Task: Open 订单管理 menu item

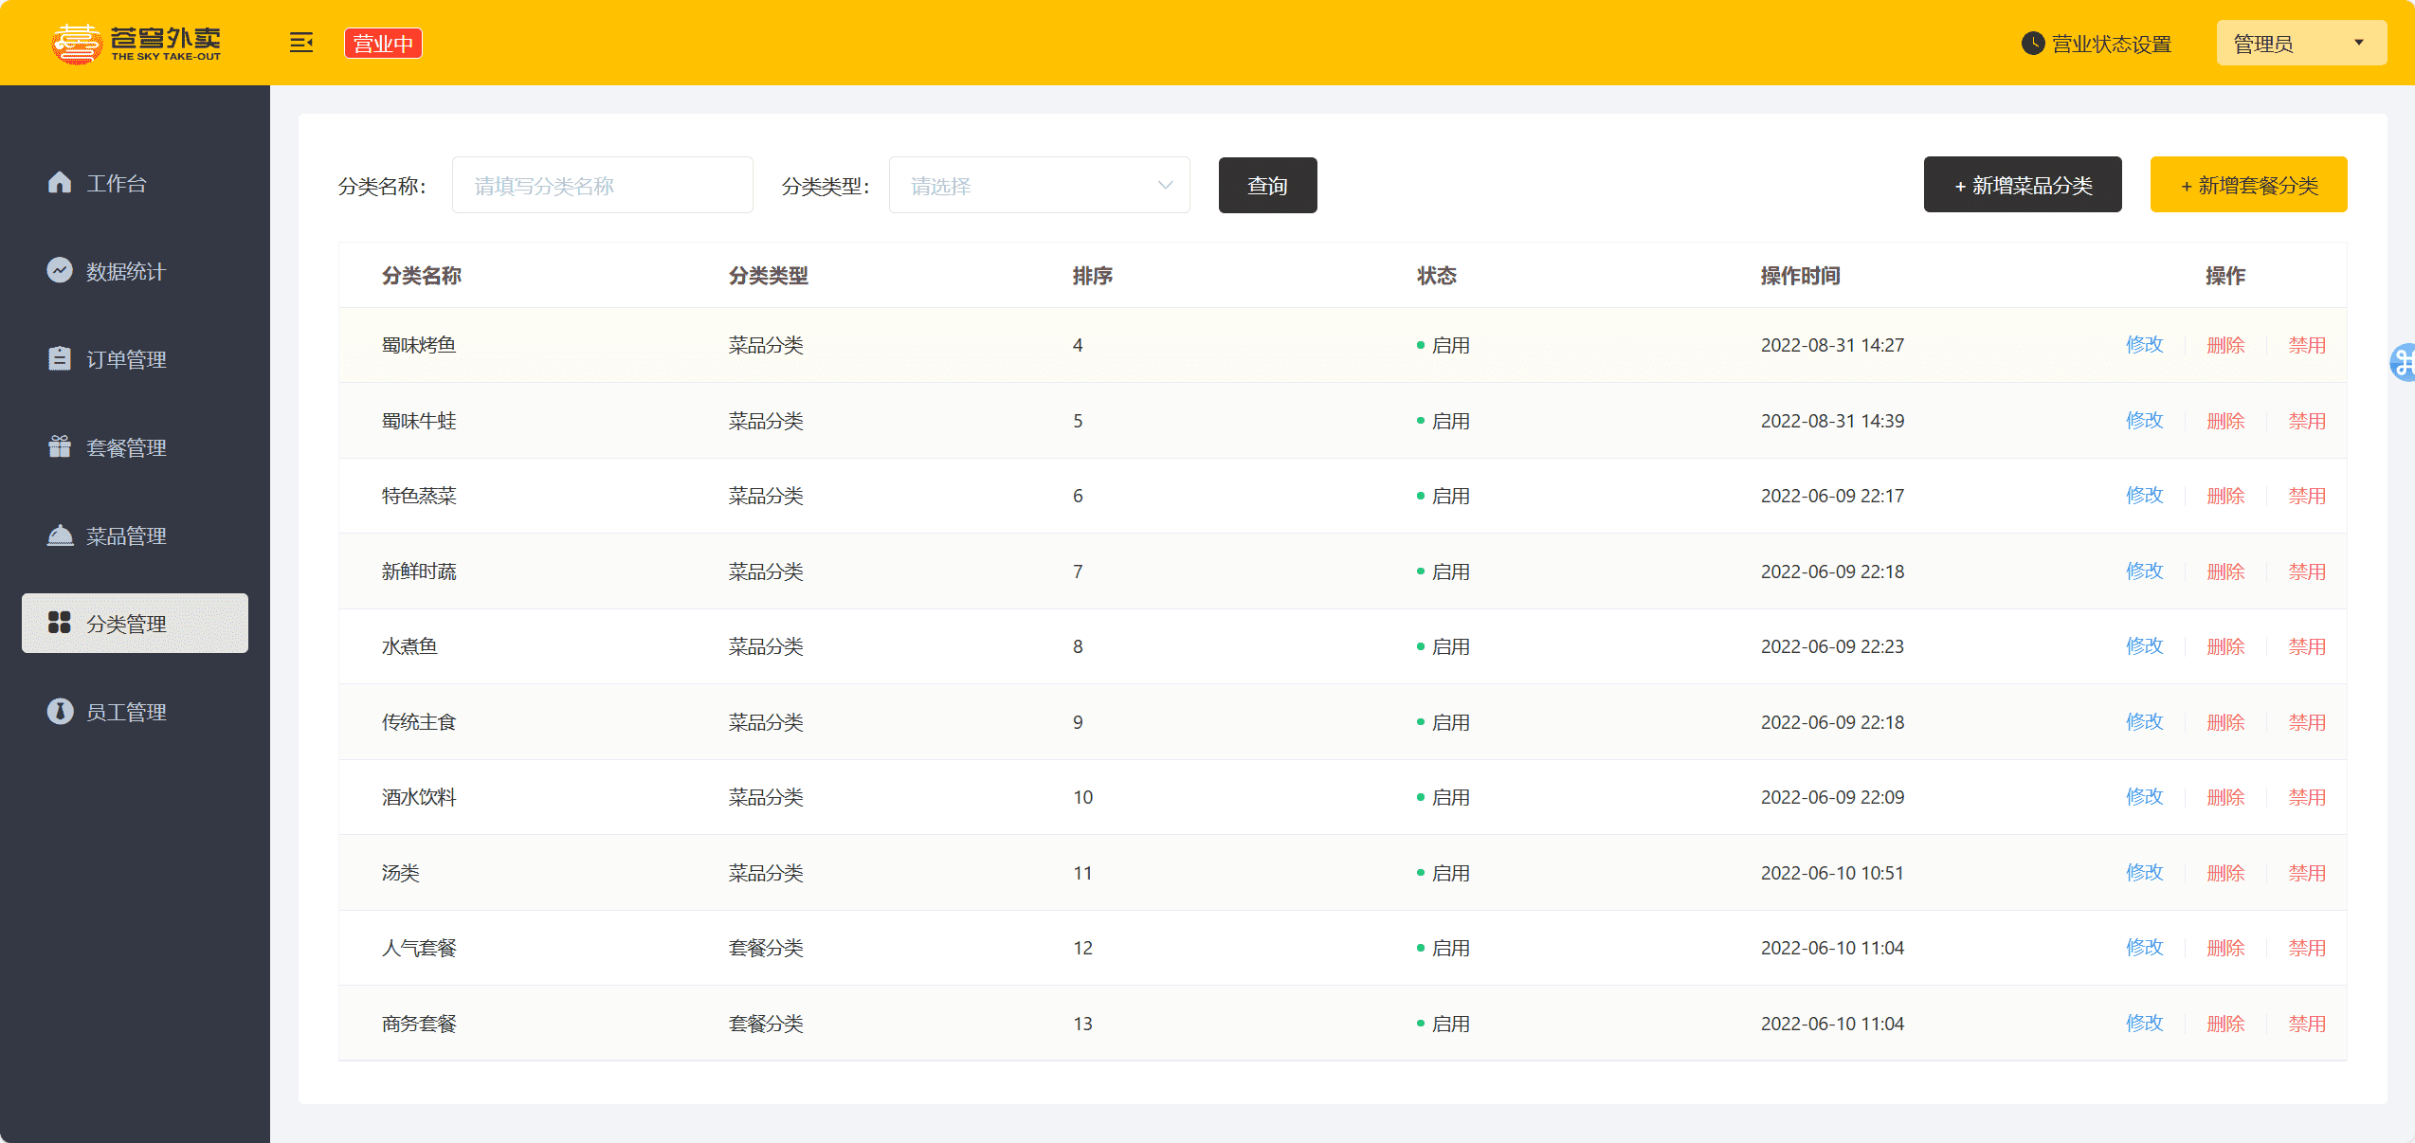Action: pyautogui.click(x=135, y=359)
